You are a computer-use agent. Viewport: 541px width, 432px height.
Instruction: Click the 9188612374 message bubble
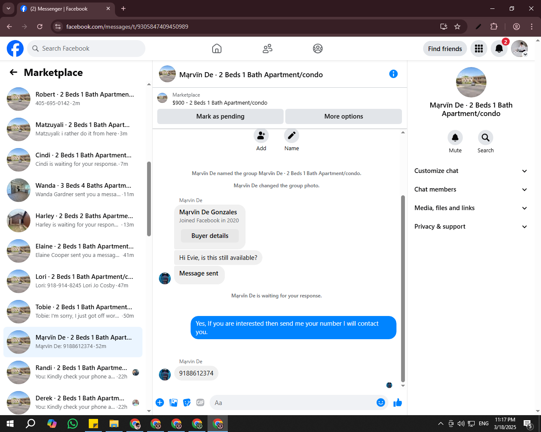(196, 373)
